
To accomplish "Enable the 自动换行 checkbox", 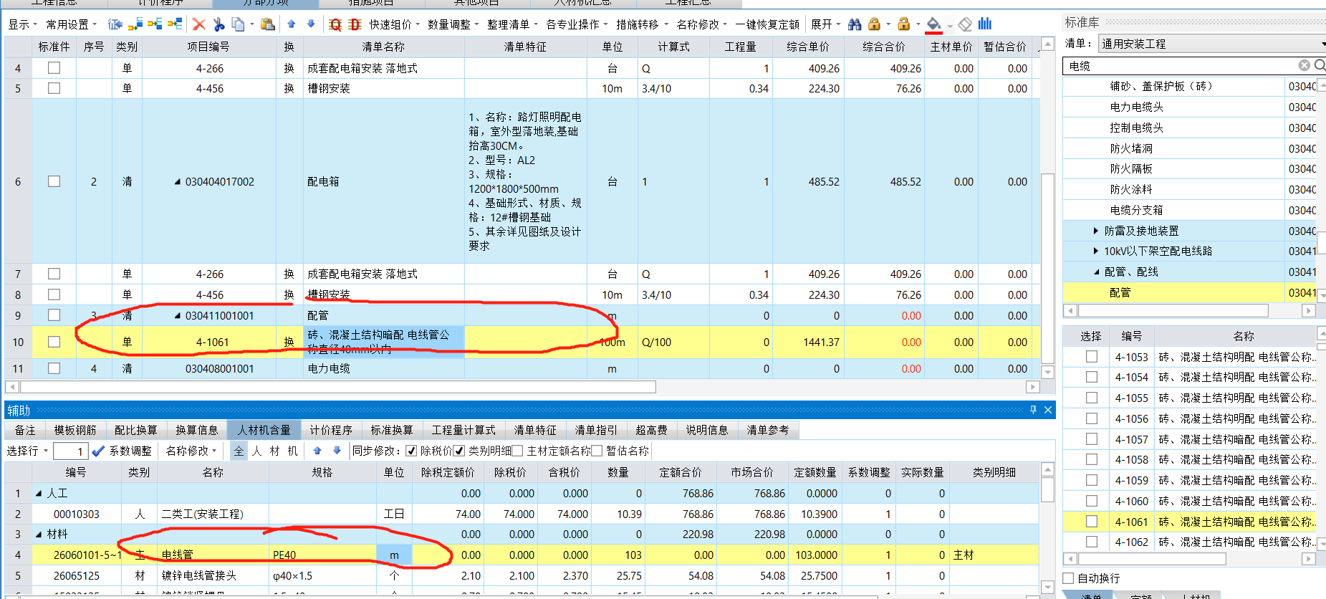I will point(1068,578).
